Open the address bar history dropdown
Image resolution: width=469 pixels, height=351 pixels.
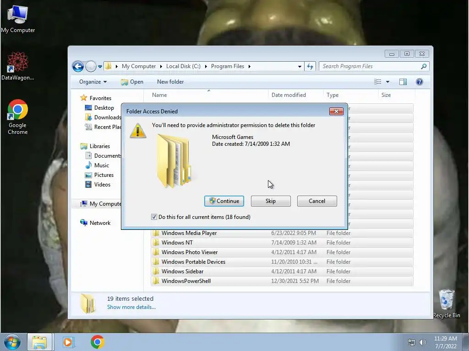point(300,66)
